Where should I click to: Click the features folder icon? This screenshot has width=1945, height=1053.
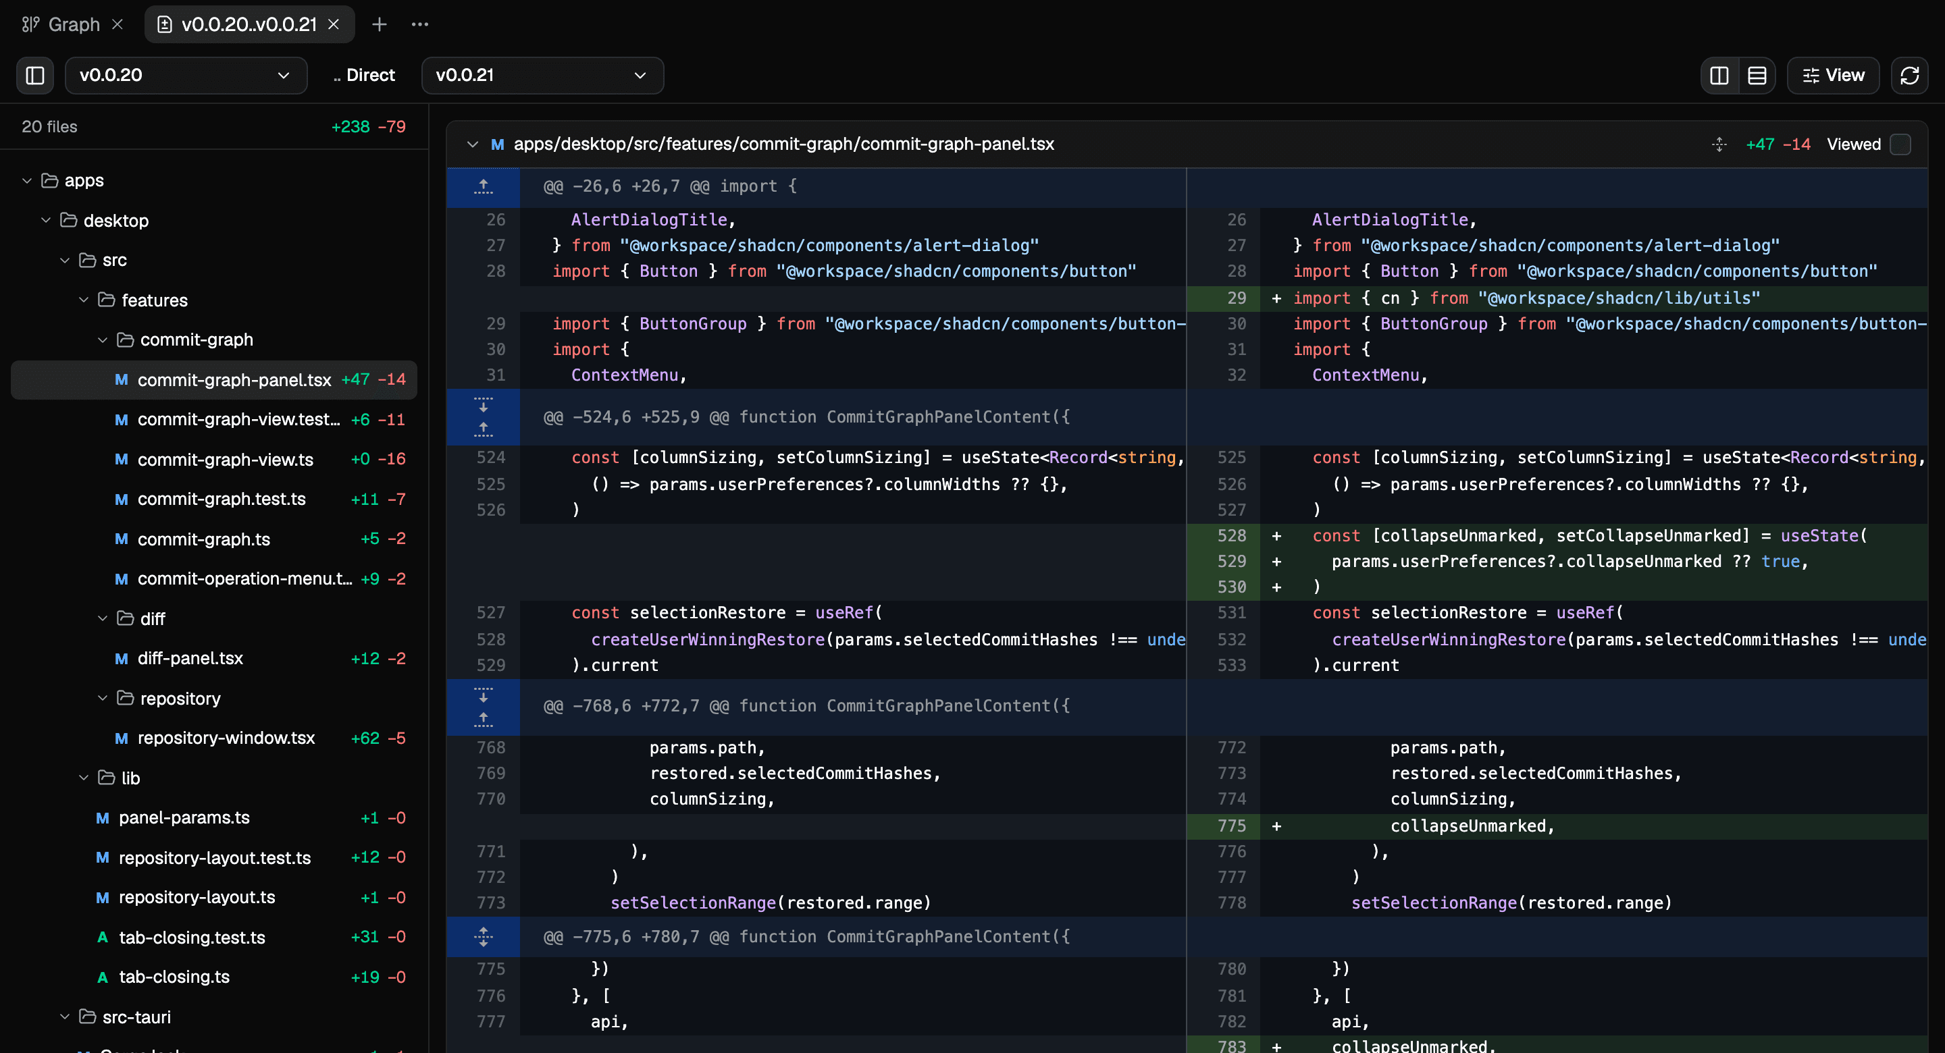tap(107, 300)
